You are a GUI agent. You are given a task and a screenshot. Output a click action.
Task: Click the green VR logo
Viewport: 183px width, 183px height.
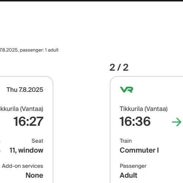pos(127,90)
